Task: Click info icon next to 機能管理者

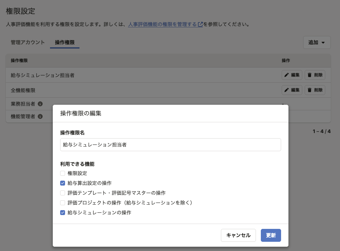Action: click(40, 116)
